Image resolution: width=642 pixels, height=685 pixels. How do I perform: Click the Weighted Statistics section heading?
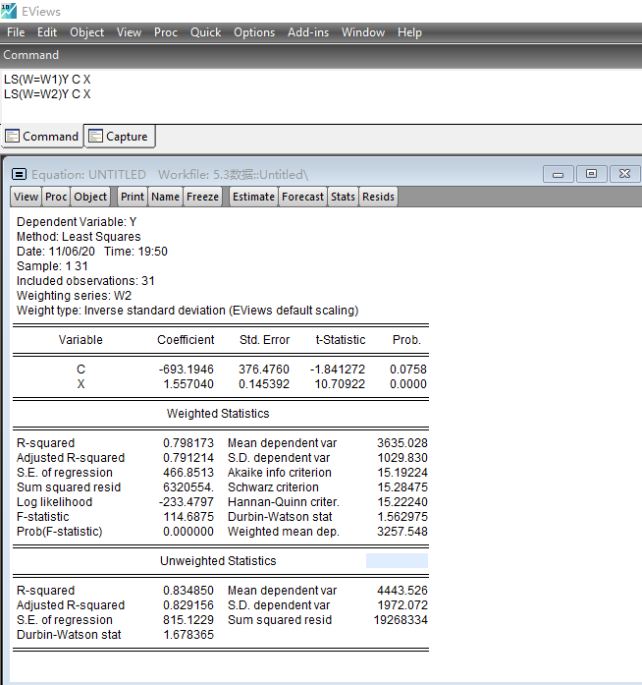pos(218,414)
